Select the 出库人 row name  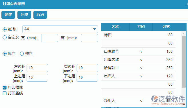point(110,76)
